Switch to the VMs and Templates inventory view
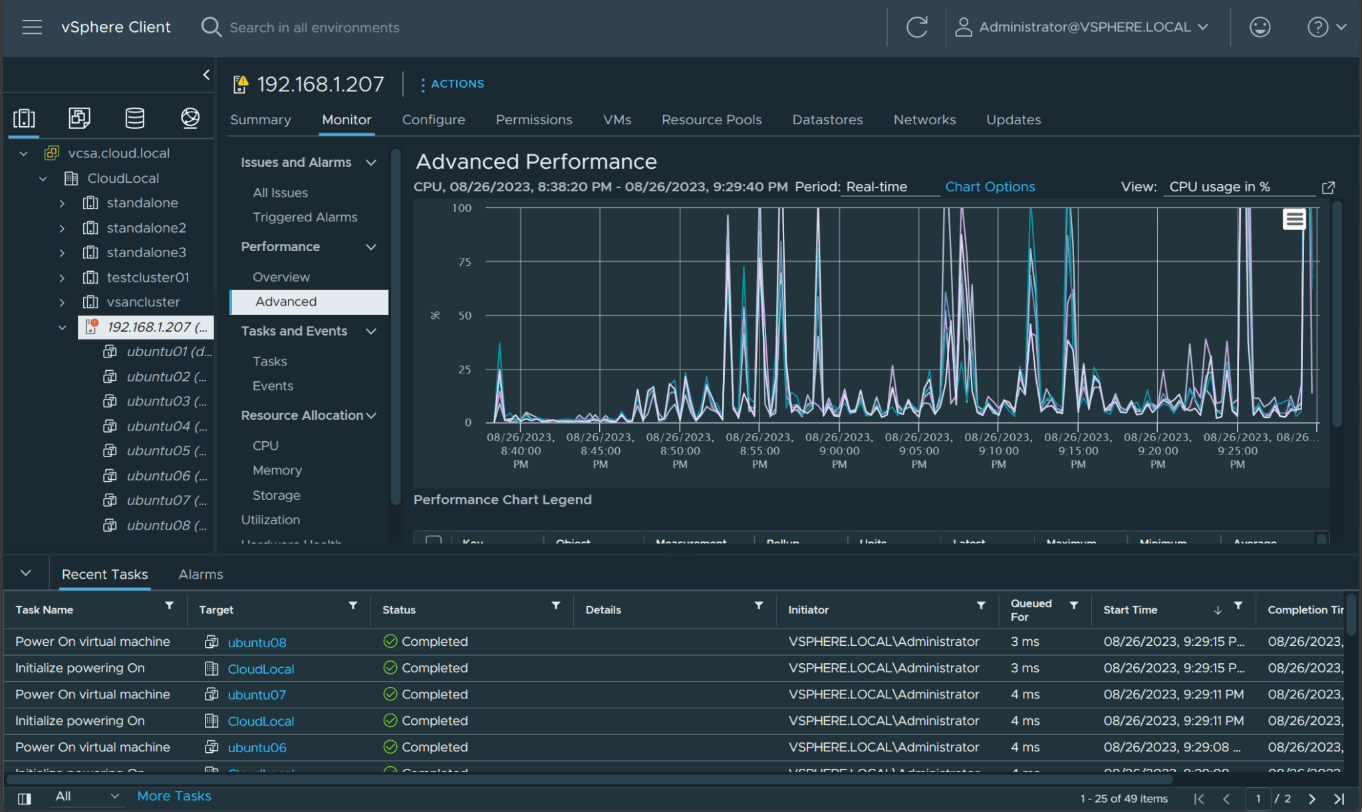The width and height of the screenshot is (1362, 812). 79,118
